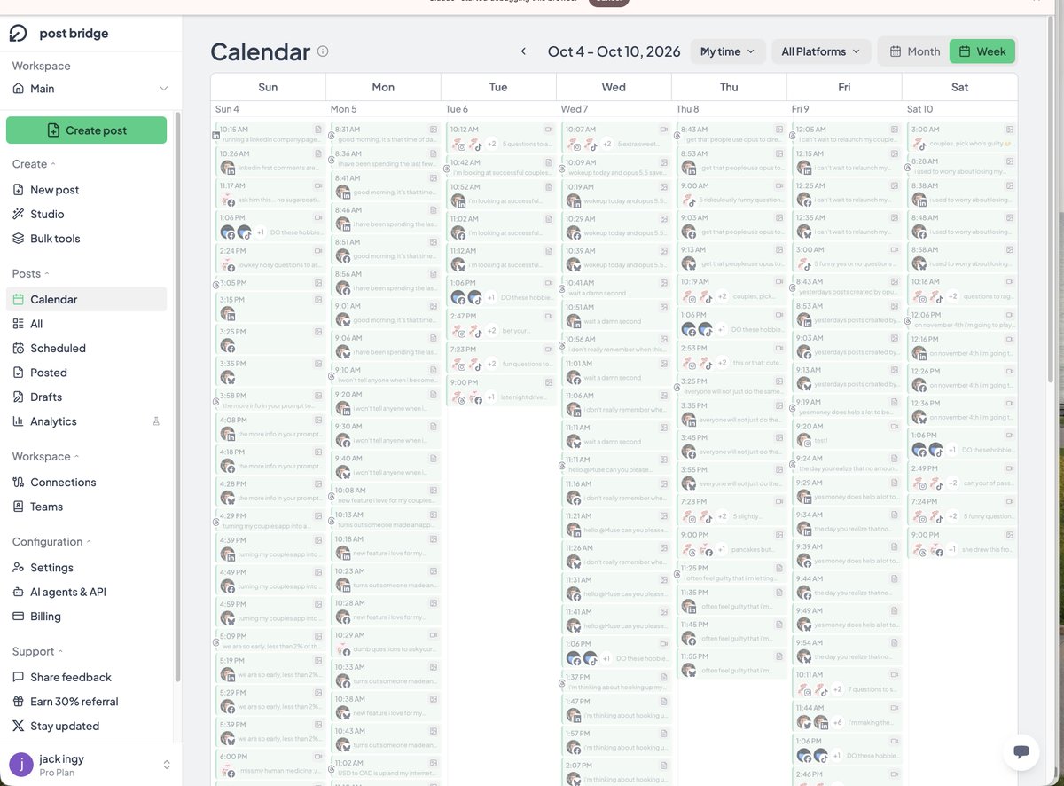
Task: Open the Wed 10:41 AM 'wait a damn second' post
Action: point(614,287)
